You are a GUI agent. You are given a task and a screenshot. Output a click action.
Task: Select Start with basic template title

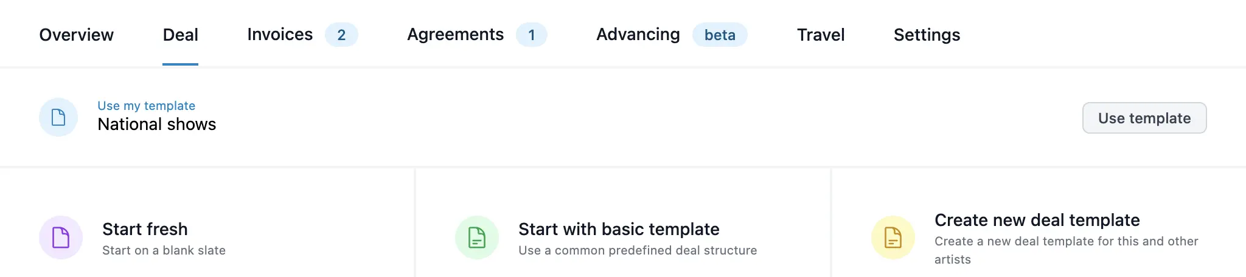(x=619, y=229)
